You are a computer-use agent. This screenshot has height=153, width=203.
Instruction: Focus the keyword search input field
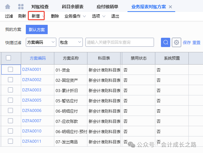coord(120,42)
